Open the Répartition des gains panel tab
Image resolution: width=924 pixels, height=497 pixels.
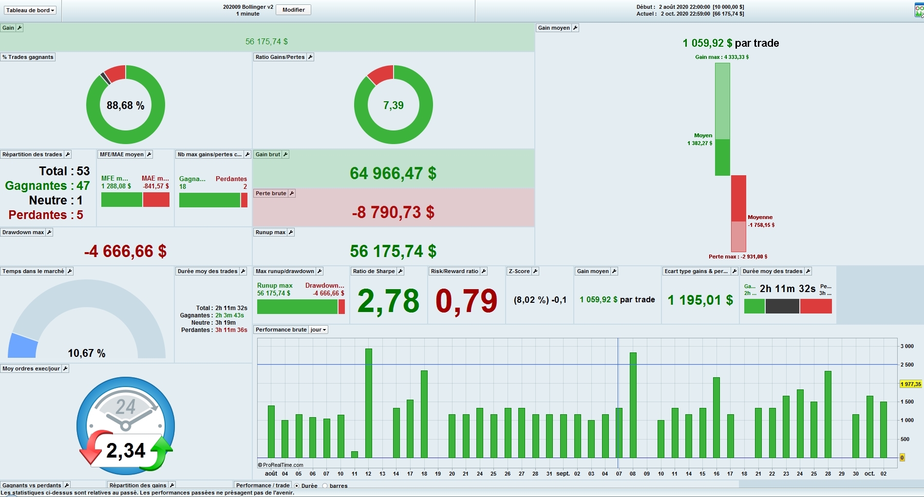click(138, 485)
